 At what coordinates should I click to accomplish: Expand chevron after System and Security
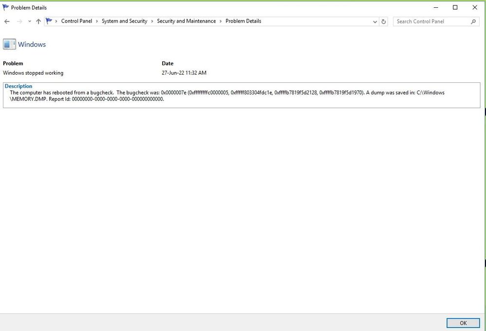pyautogui.click(x=152, y=21)
